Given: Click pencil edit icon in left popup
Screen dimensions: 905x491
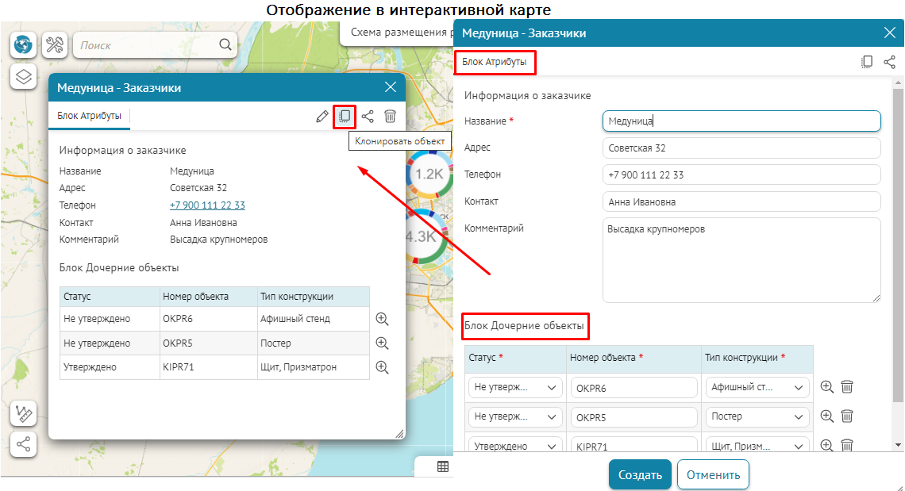Looking at the screenshot, I should [x=322, y=117].
